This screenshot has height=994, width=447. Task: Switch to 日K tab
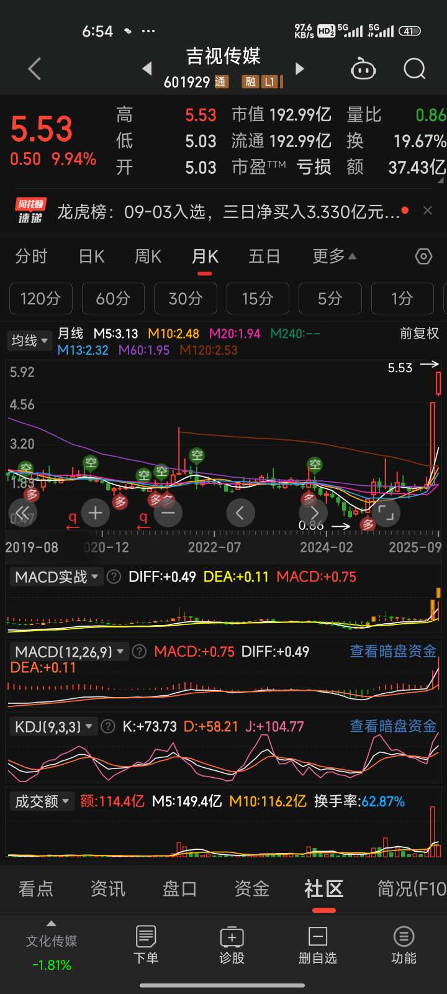pyautogui.click(x=92, y=256)
